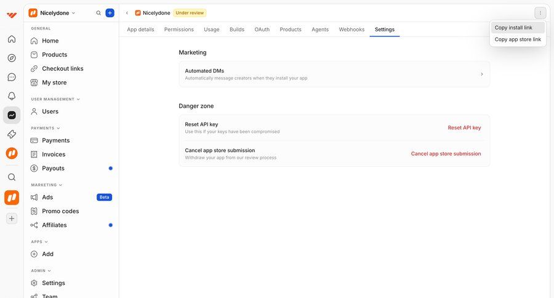Click the Automated DMs title text
Viewport: 554px width, 298px height.
pos(204,71)
